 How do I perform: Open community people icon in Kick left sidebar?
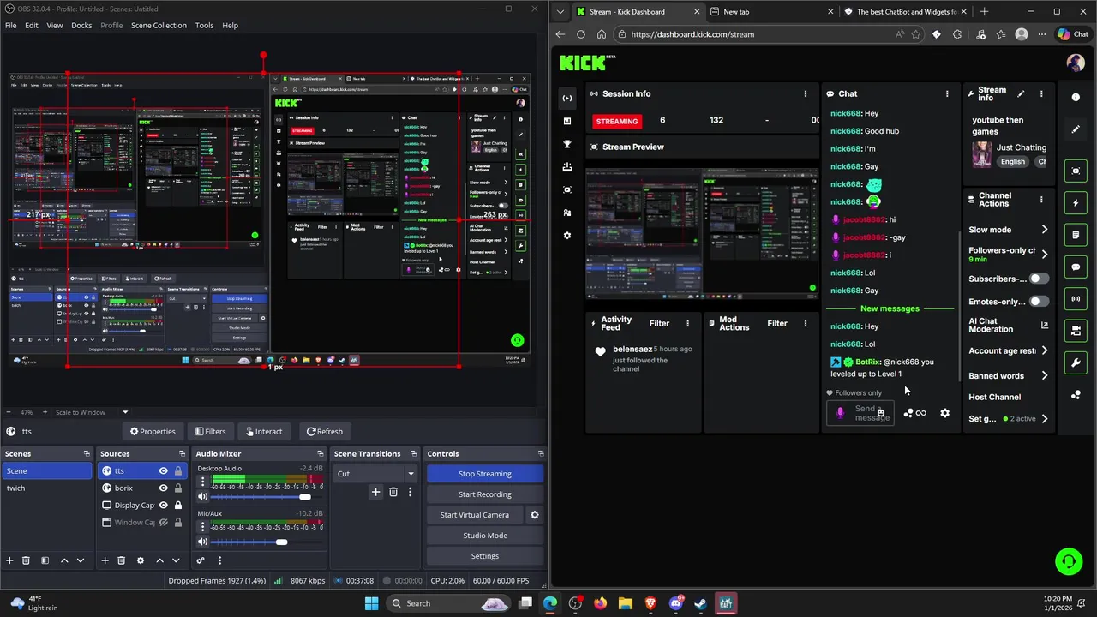click(567, 213)
